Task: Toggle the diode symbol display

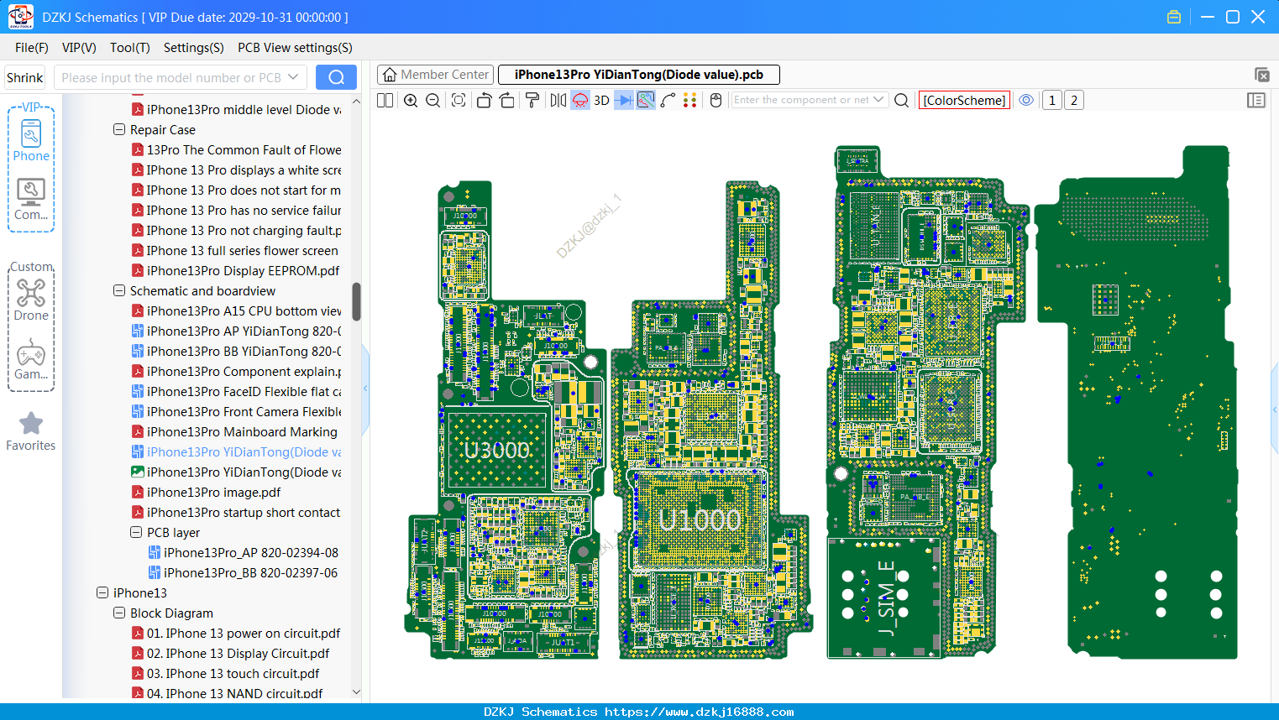Action: point(624,100)
